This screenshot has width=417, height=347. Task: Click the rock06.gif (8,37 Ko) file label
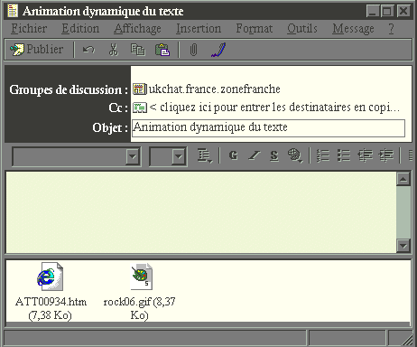click(x=139, y=308)
